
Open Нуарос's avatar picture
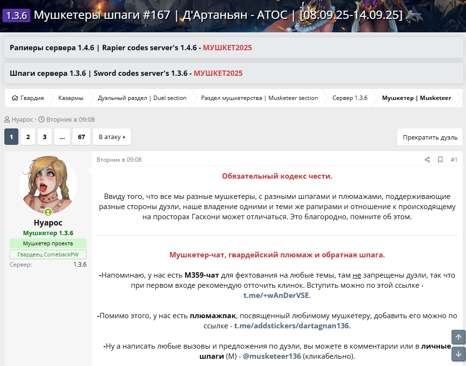48,185
